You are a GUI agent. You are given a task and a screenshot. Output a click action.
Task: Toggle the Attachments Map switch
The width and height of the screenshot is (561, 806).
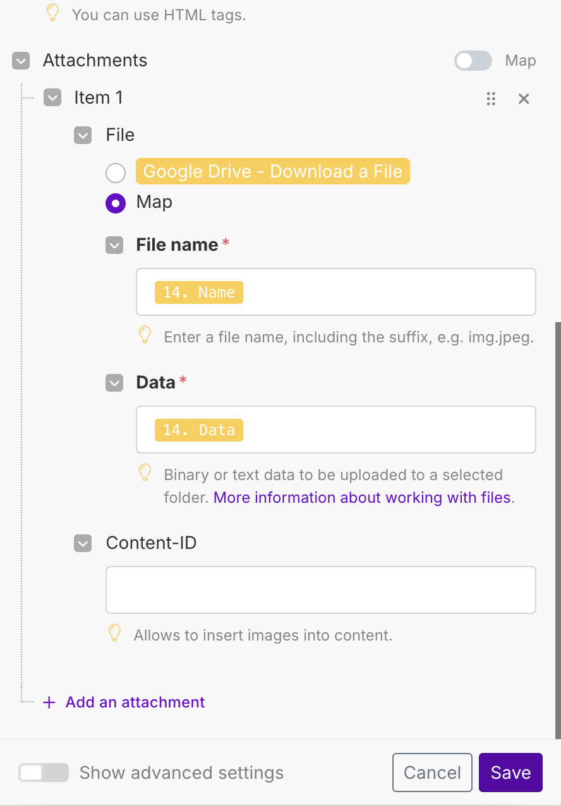coord(473,61)
